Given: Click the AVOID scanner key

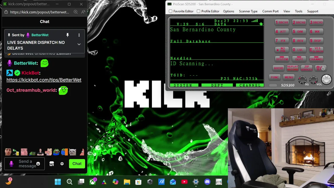Looking at the screenshot, I should pyautogui.click(x=278, y=68).
